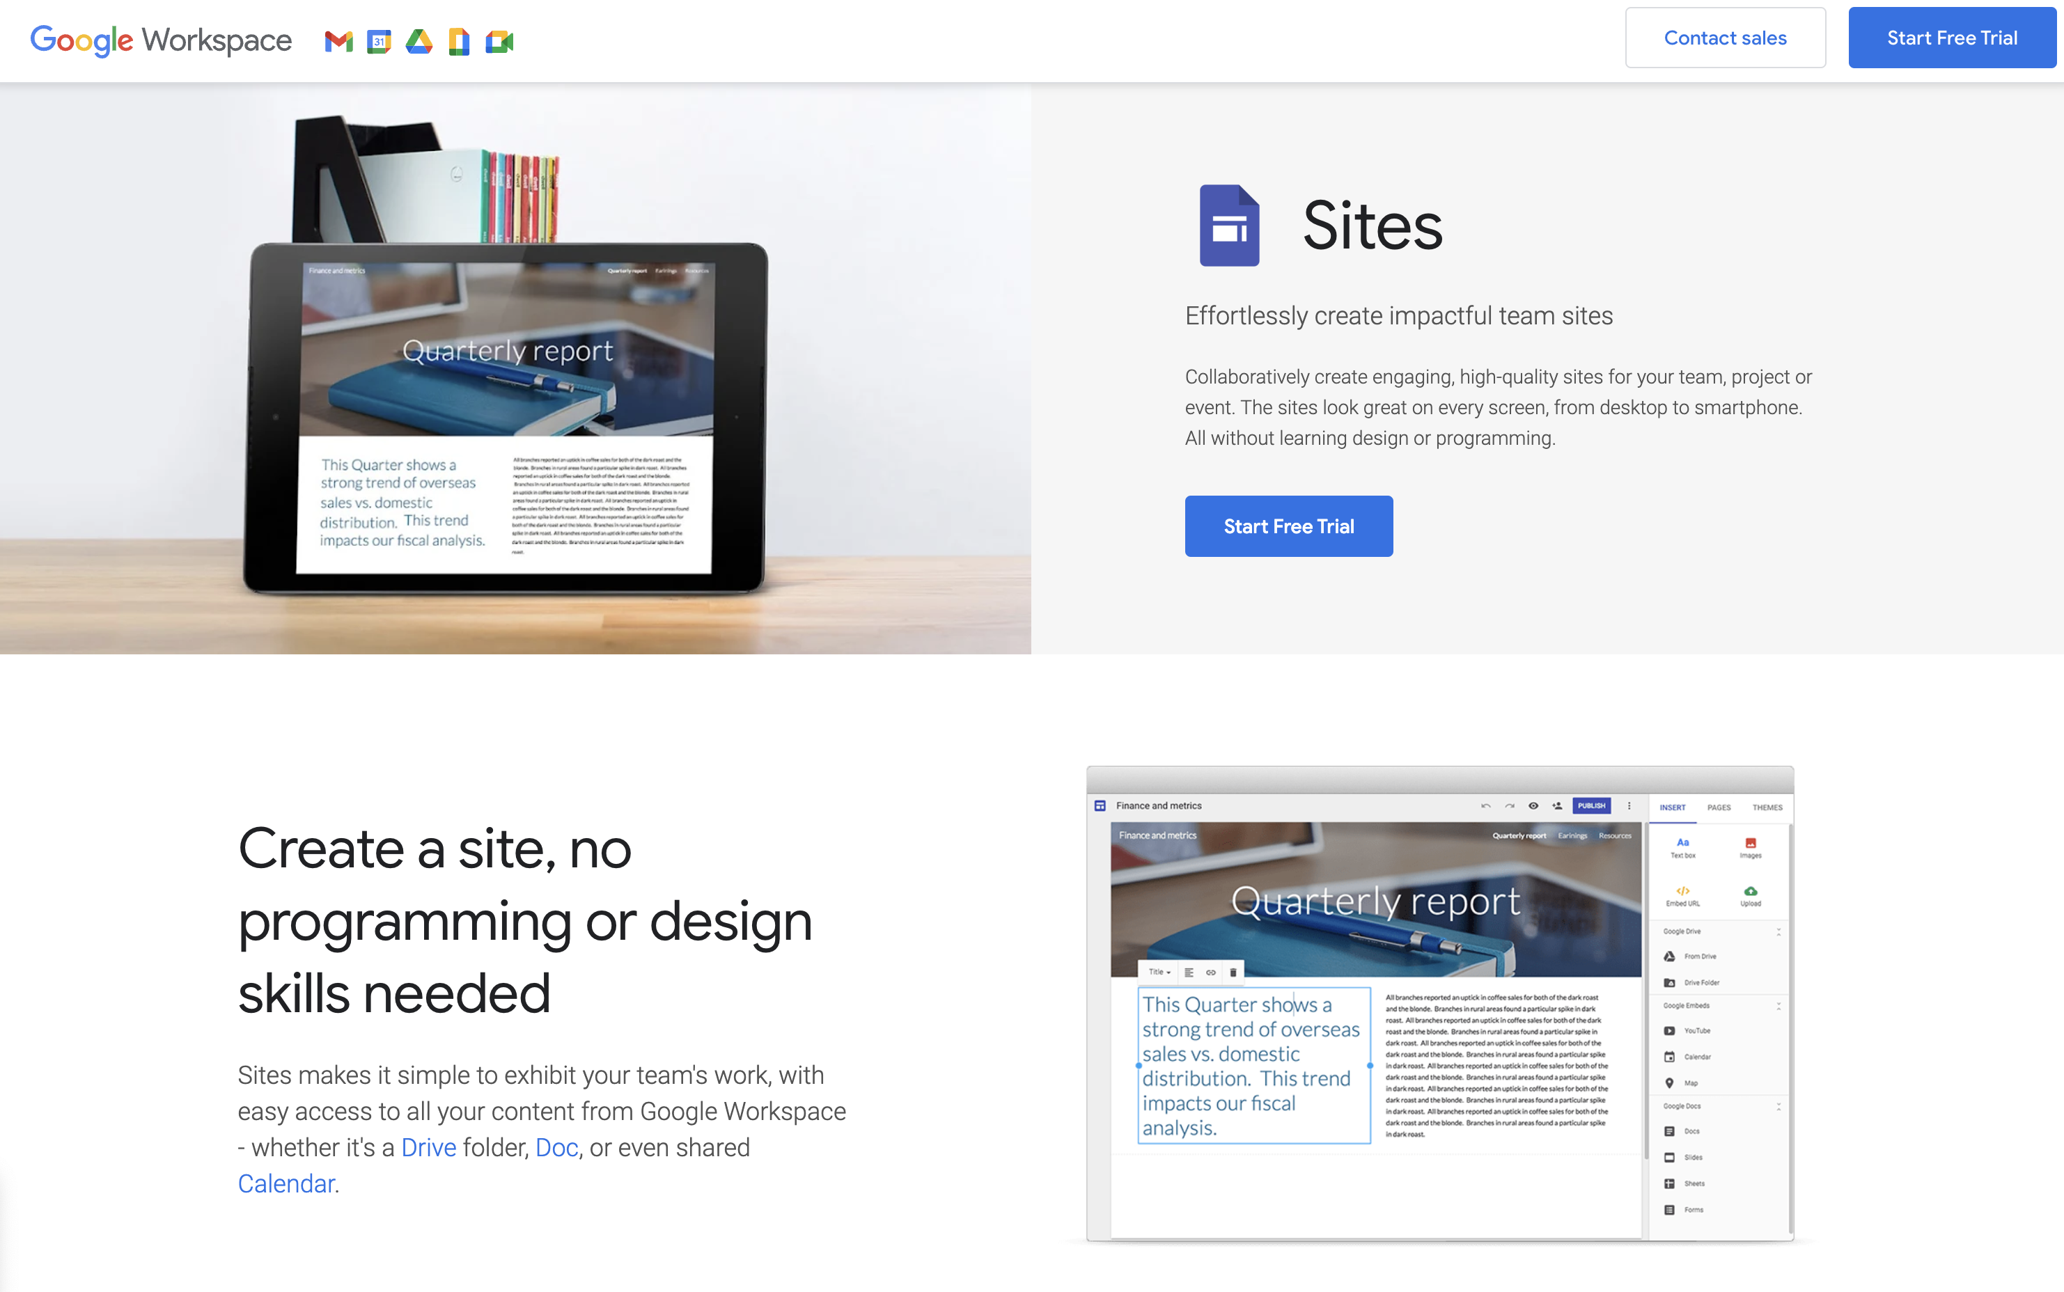
Task: Switch to the THEMES tab in editor screenshot
Action: (x=1767, y=807)
